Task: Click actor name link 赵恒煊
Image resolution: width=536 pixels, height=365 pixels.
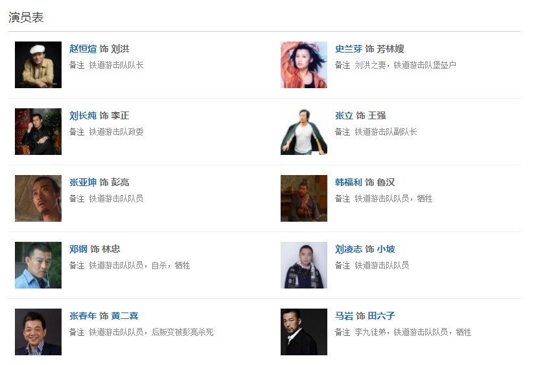Action: tap(83, 49)
